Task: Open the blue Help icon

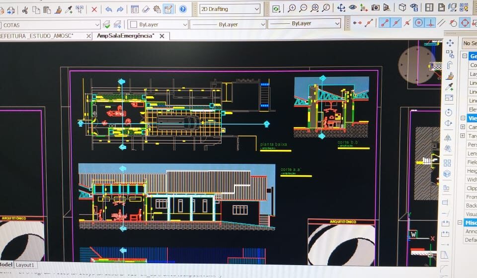Action: point(183,9)
